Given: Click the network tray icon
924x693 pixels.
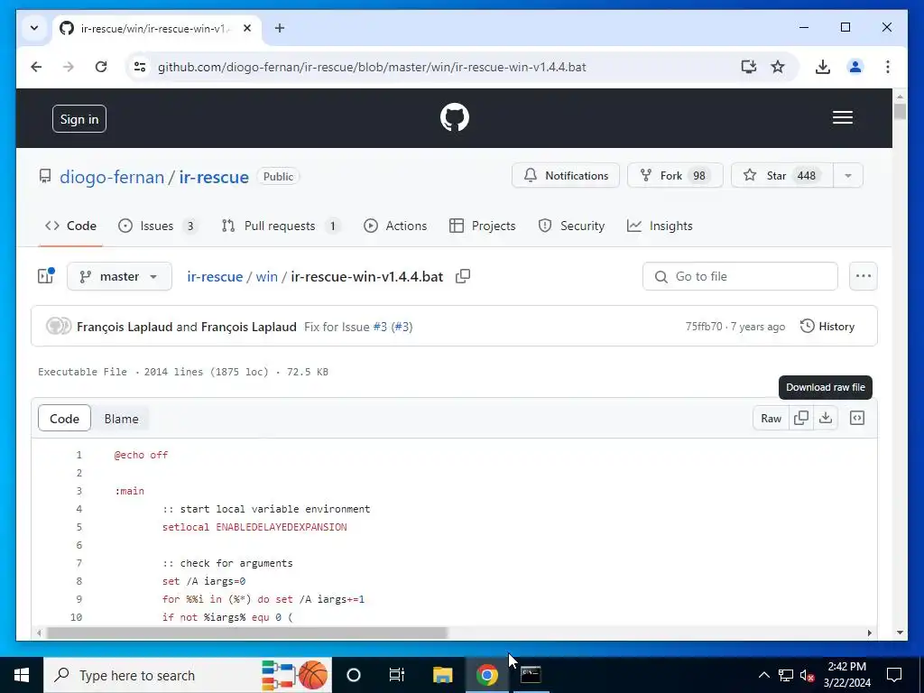Looking at the screenshot, I should [786, 675].
